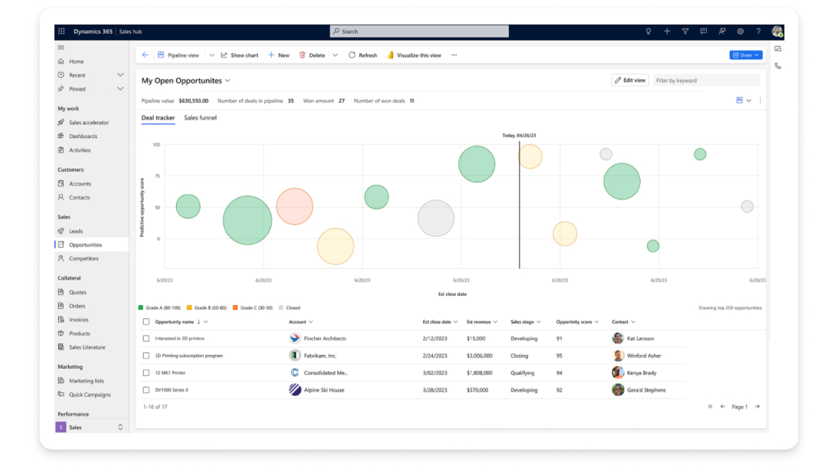The image size is (838, 471).
Task: Expand the My Open Opportunities view selector
Action: [228, 81]
